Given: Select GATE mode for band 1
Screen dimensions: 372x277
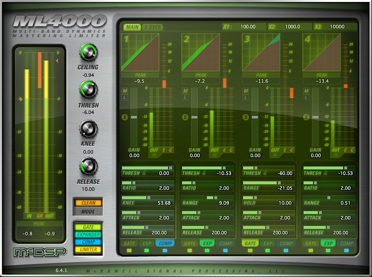Looking at the screenshot, I should click(129, 244).
